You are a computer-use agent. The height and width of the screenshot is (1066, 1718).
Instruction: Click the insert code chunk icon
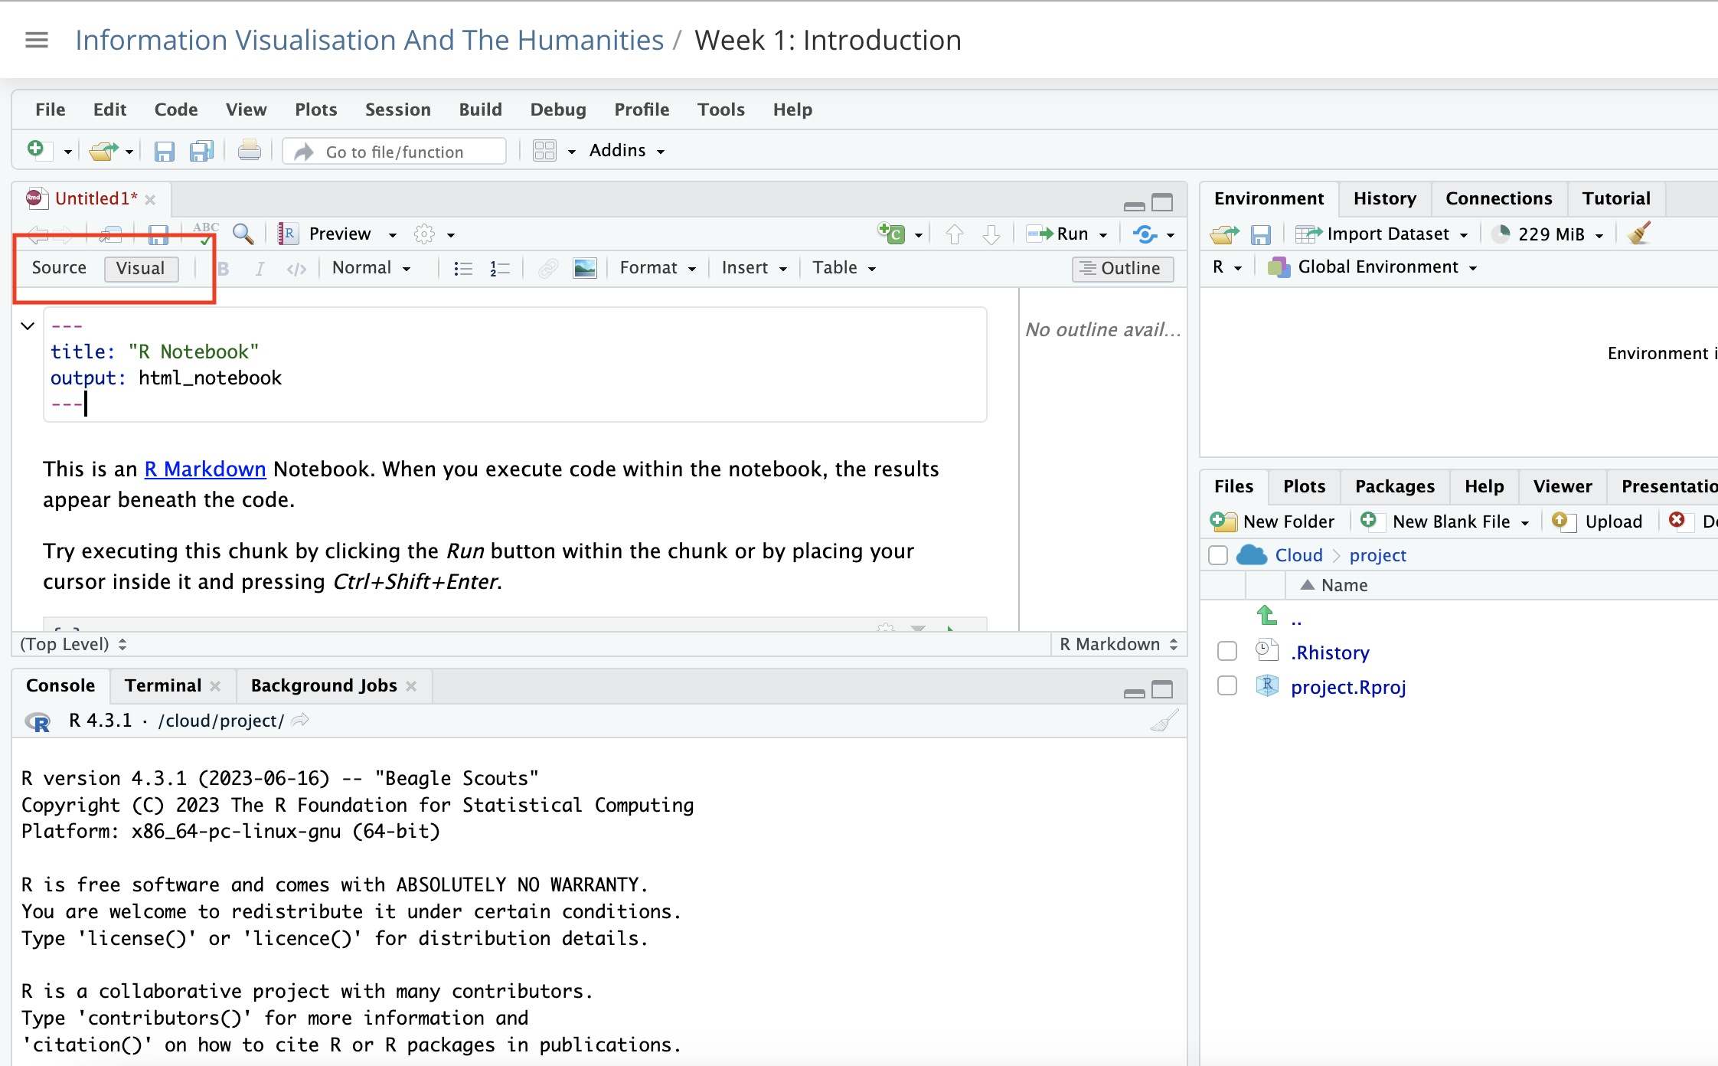click(x=893, y=234)
